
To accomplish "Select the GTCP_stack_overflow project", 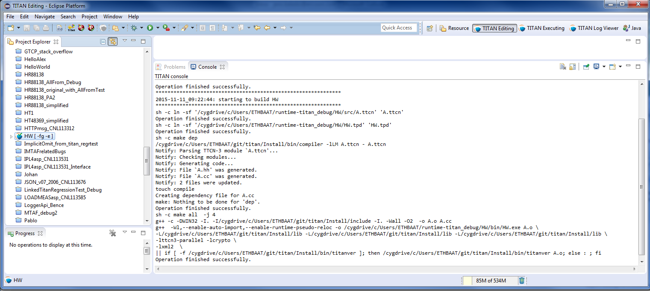I will pos(48,52).
